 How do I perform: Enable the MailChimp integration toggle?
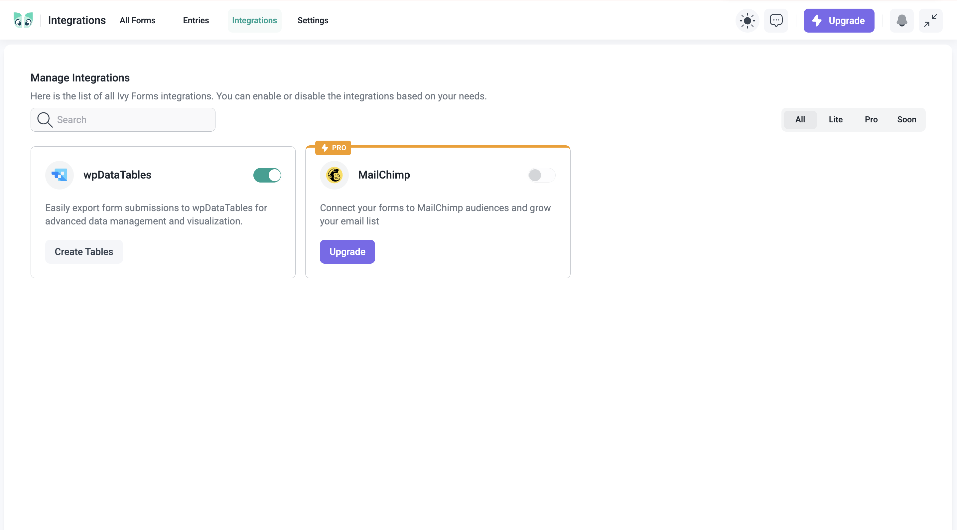(x=541, y=175)
